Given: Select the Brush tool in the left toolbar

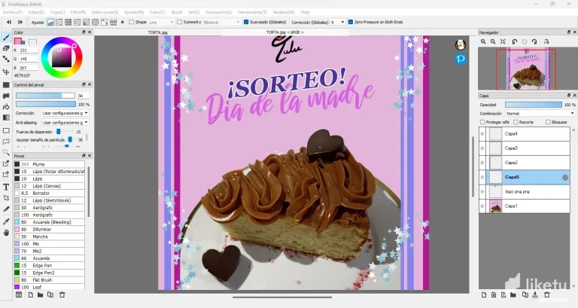Looking at the screenshot, I should 6,37.
